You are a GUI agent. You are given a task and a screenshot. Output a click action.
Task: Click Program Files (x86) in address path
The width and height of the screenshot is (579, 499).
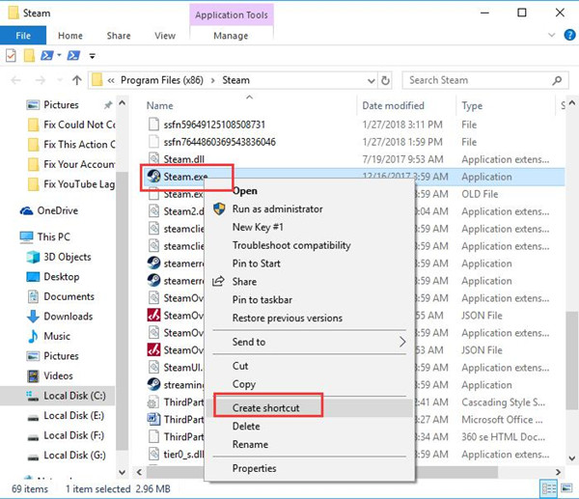coord(162,80)
